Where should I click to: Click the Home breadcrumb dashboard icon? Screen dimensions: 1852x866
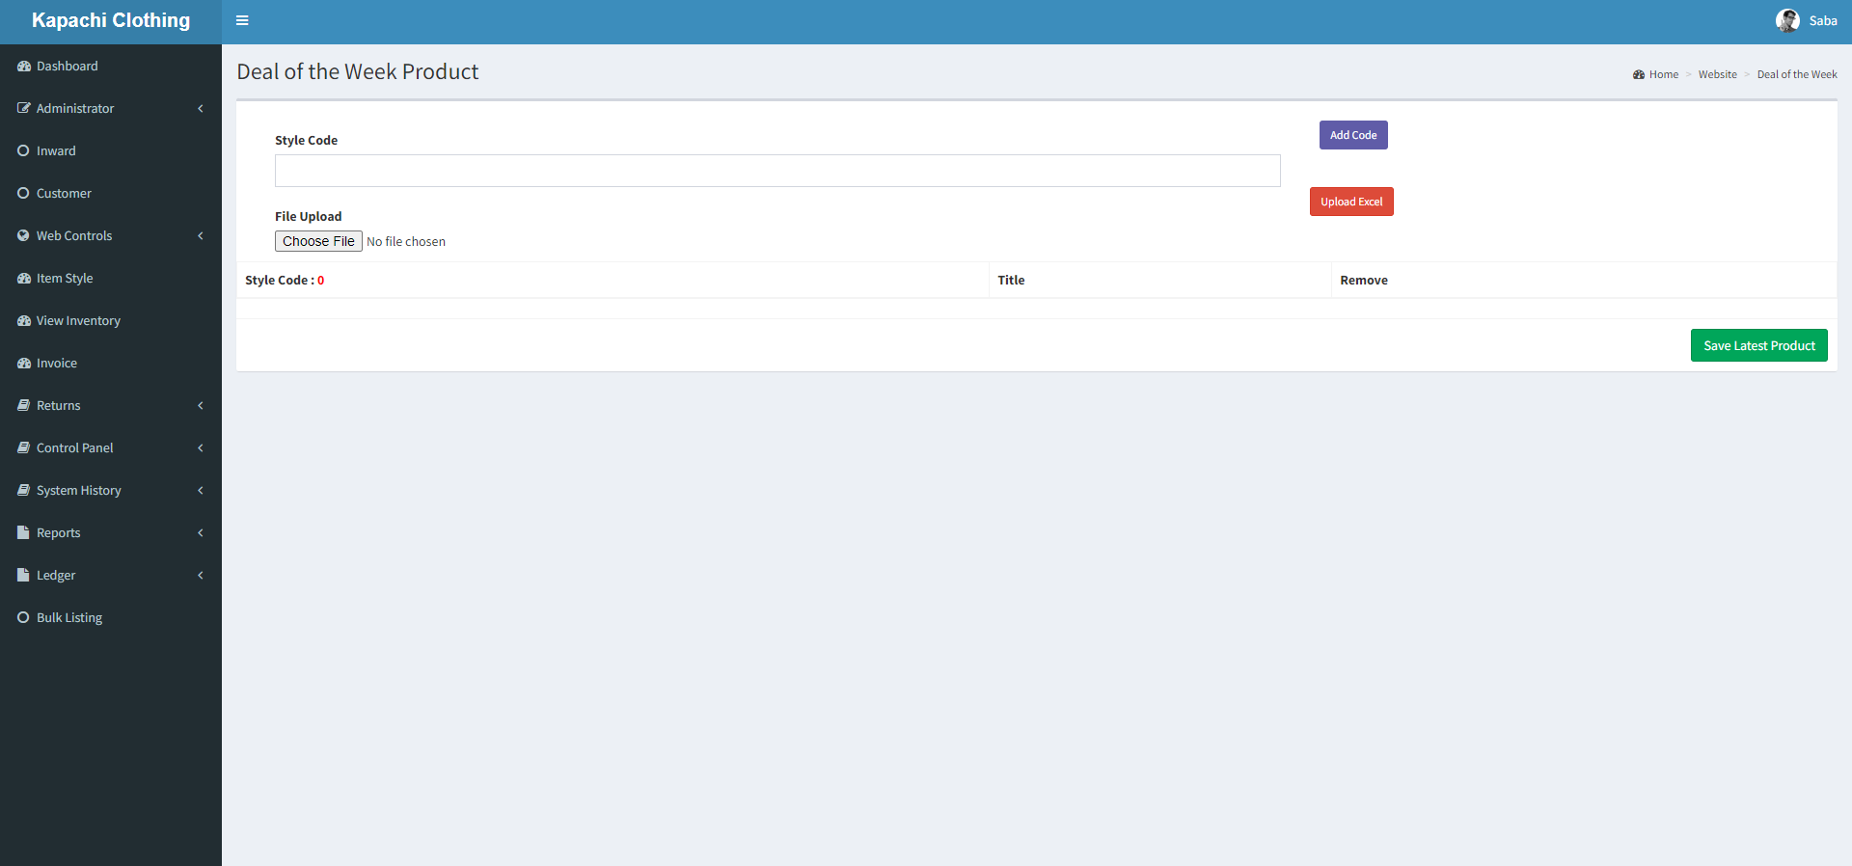[1638, 75]
